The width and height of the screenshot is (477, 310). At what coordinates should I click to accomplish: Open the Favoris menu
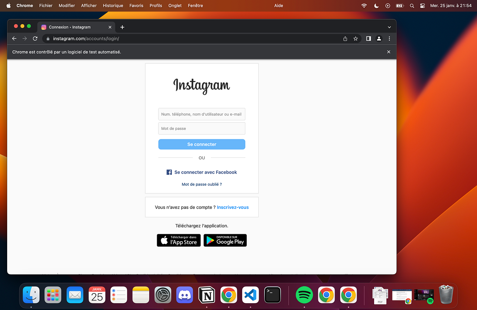click(x=136, y=5)
